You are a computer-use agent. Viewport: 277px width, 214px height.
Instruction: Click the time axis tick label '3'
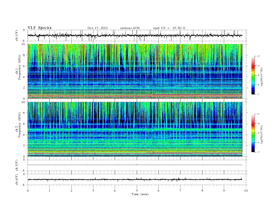(93, 191)
